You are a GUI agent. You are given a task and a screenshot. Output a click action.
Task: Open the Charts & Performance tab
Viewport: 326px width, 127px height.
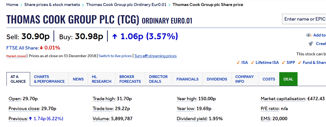(x=49, y=79)
